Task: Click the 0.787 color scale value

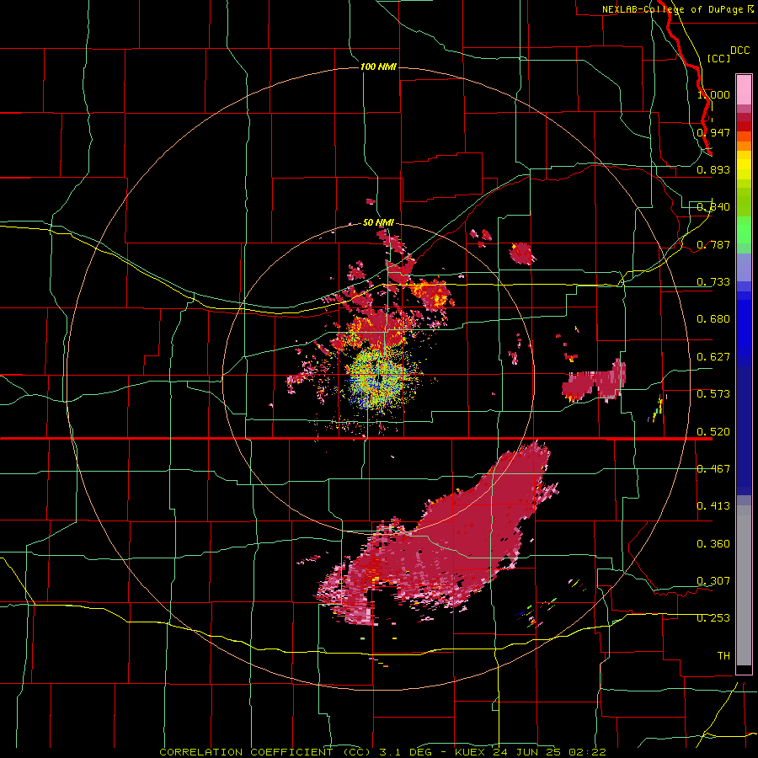Action: [713, 244]
